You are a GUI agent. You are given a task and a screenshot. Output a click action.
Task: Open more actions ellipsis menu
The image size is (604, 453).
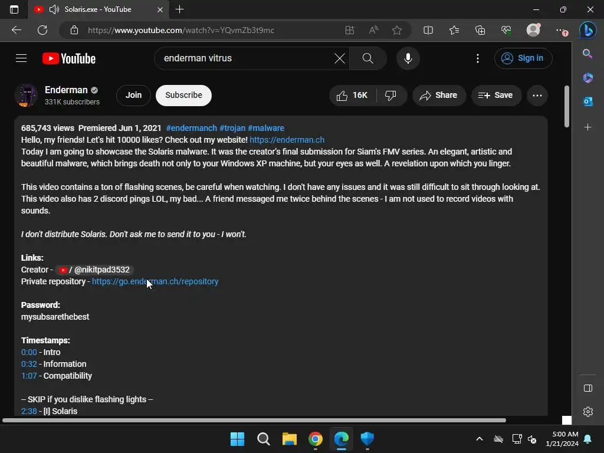(537, 95)
